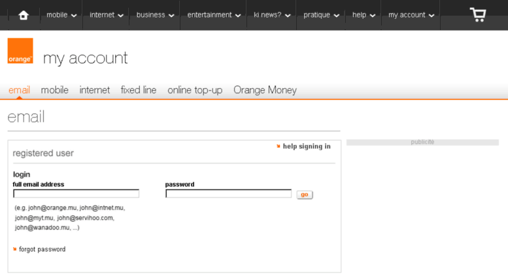
Task: Click the 'registered user' heading
Action: click(43, 153)
